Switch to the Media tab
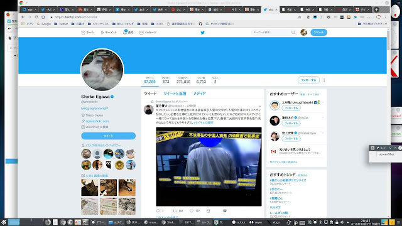The height and width of the screenshot is (226, 402). [x=200, y=94]
